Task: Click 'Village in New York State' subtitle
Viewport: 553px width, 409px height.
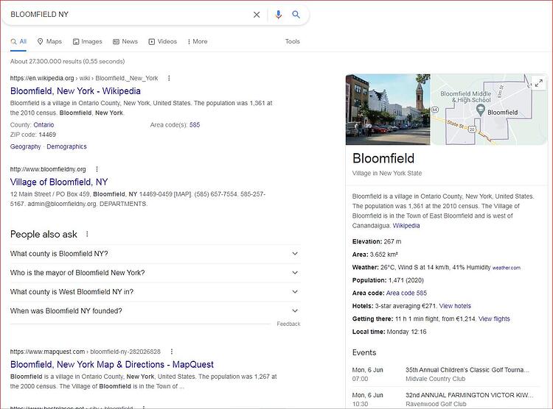Action: (387, 173)
